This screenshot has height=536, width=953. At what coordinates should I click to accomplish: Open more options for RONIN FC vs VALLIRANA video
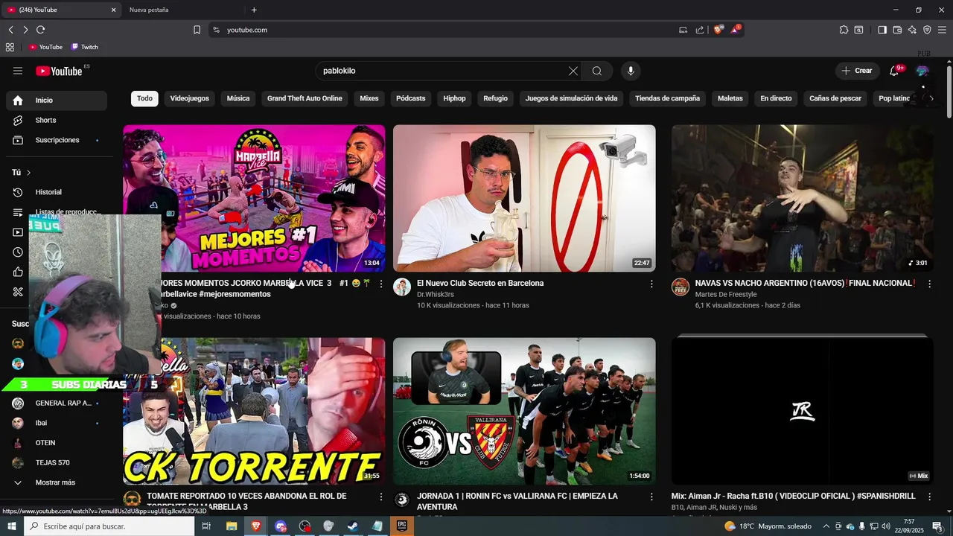(x=651, y=497)
